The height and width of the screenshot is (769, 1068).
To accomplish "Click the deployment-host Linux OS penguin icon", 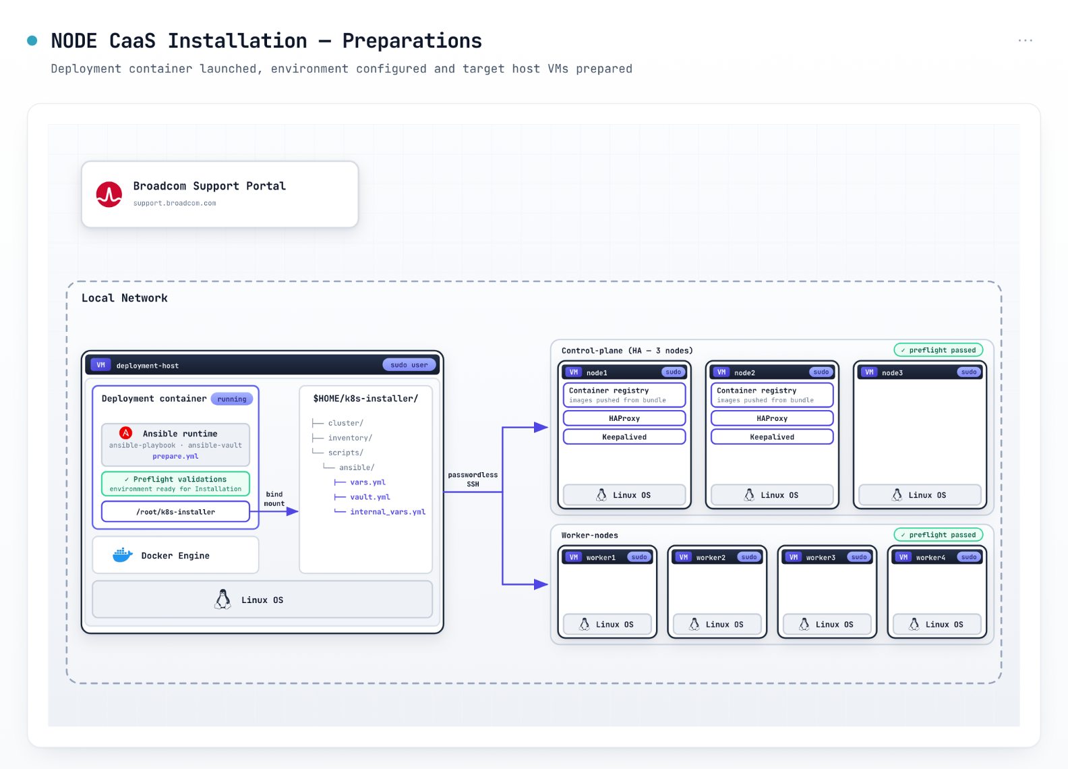I will pos(222,599).
